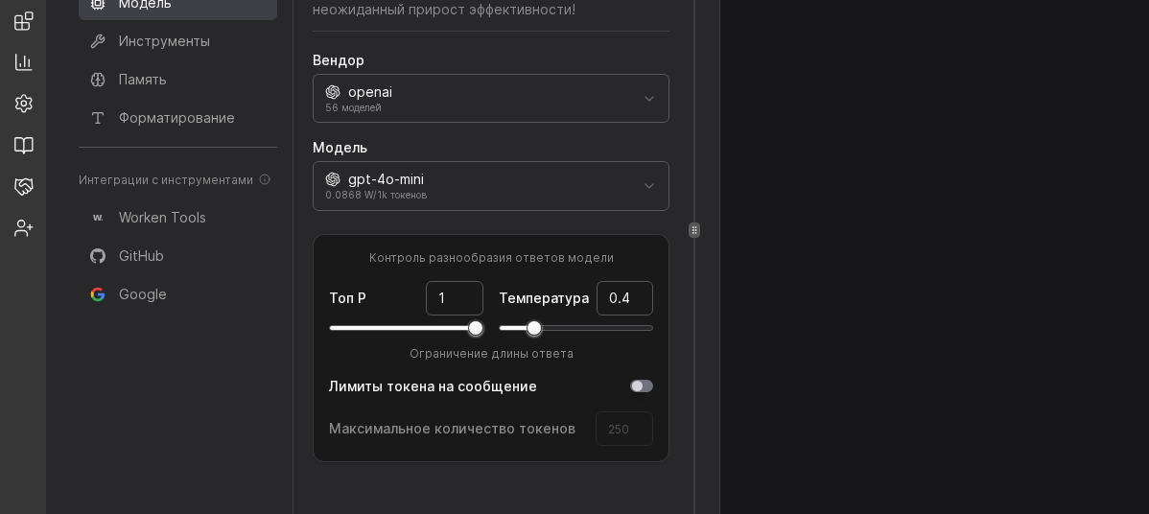This screenshot has height=514, width=1149.
Task: Click the settings gear icon in left rail
Action: point(24,104)
